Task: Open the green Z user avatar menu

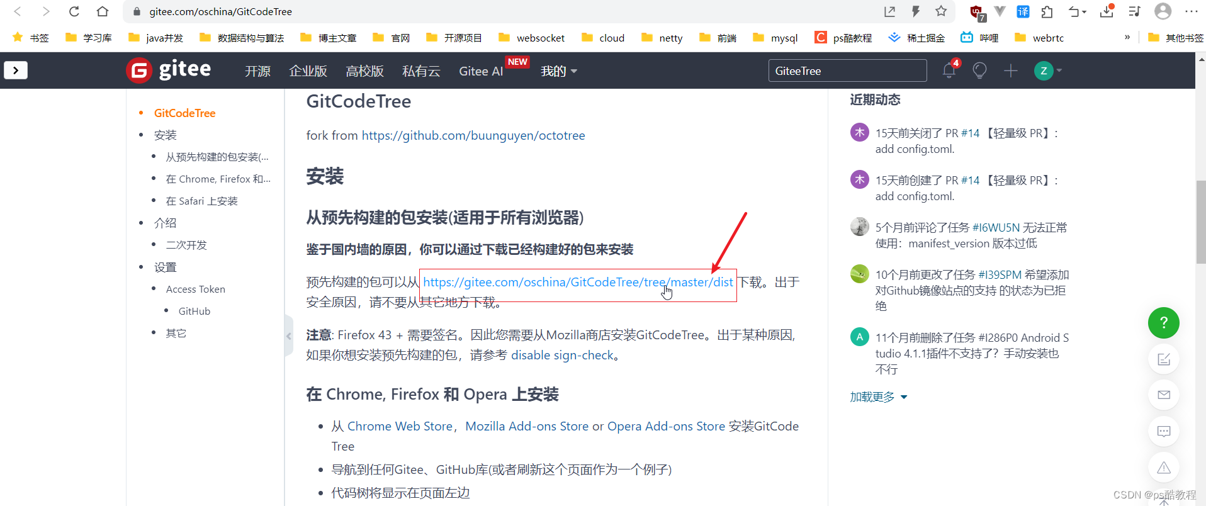Action: 1047,70
